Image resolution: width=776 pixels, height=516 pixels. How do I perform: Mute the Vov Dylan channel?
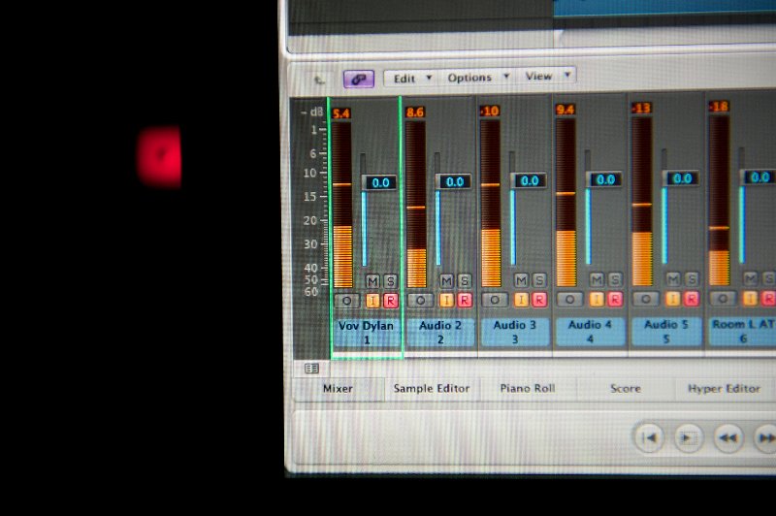click(x=372, y=281)
